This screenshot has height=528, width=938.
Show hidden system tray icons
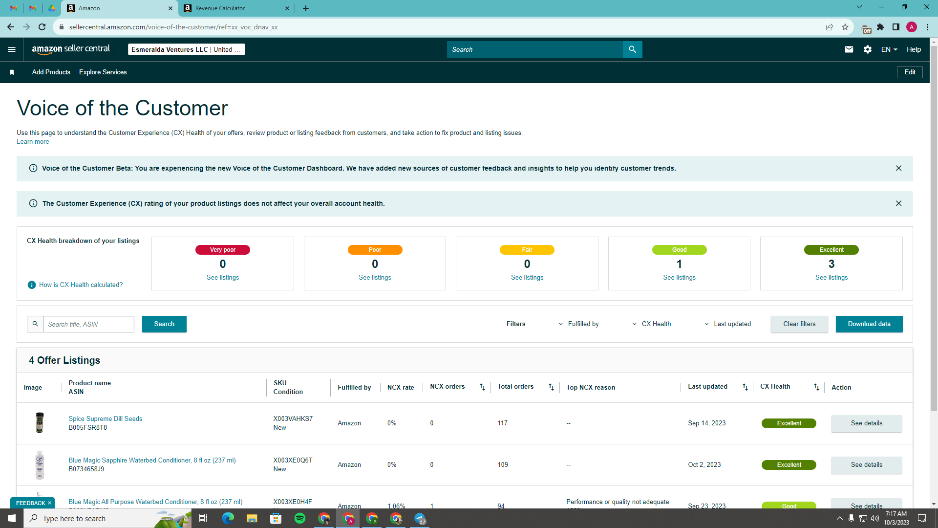coord(840,518)
